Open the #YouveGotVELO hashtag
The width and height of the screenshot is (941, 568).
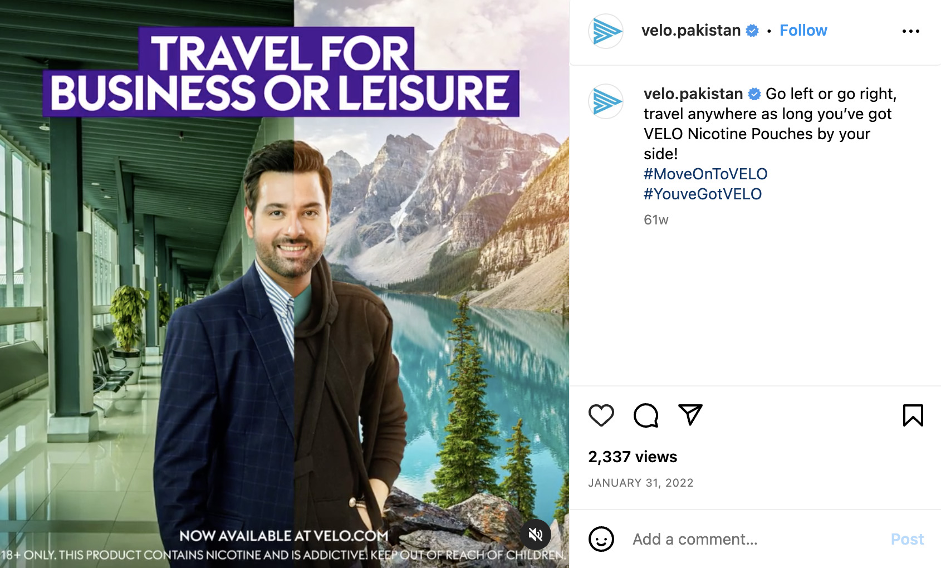703,194
